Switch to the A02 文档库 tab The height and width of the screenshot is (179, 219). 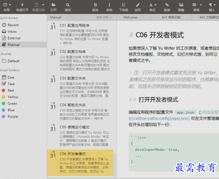[x=205, y=17]
